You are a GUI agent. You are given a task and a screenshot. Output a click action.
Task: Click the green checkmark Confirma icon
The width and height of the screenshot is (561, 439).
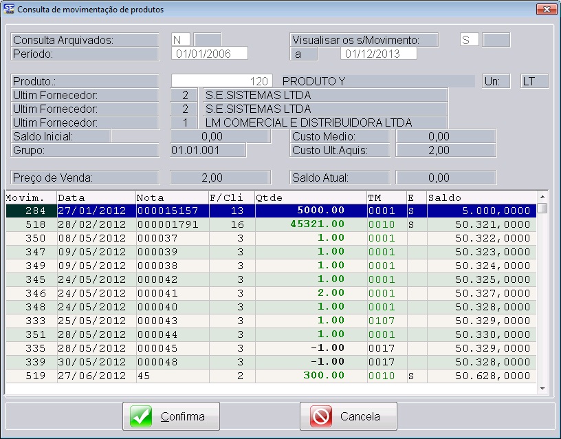pos(141,416)
